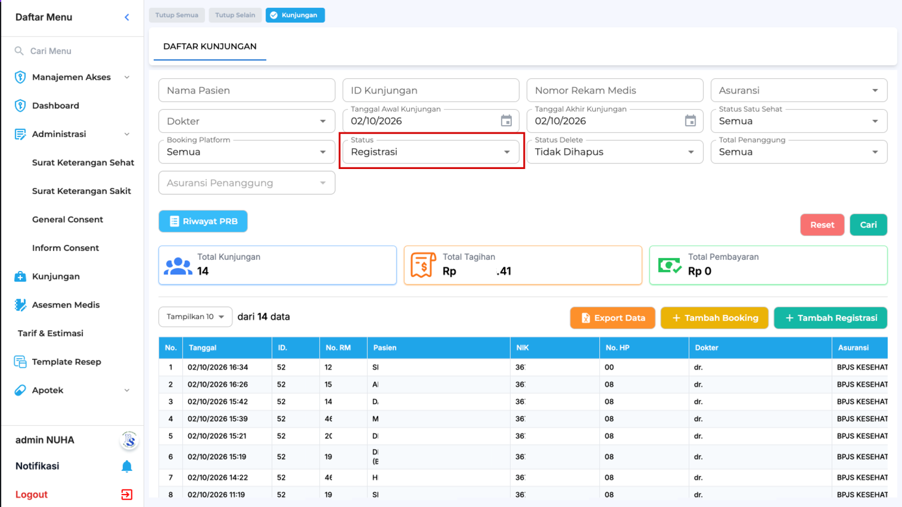Click the Logout exit icon
The image size is (902, 507).
click(127, 495)
